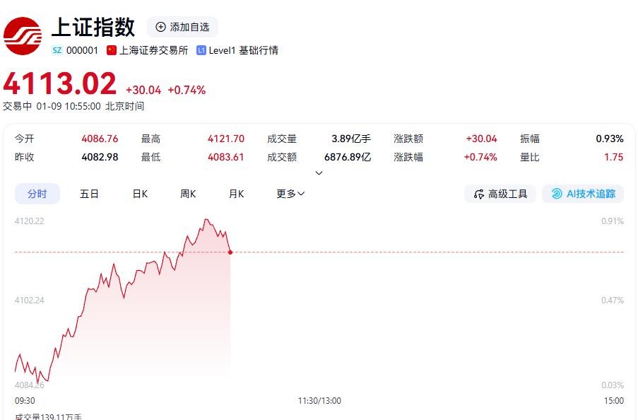The image size is (638, 420).
Task: Click the red exchange icon beside 上海证券交易所
Action: click(112, 50)
